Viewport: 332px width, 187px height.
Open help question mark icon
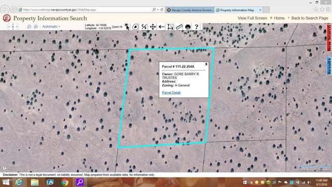point(197,26)
